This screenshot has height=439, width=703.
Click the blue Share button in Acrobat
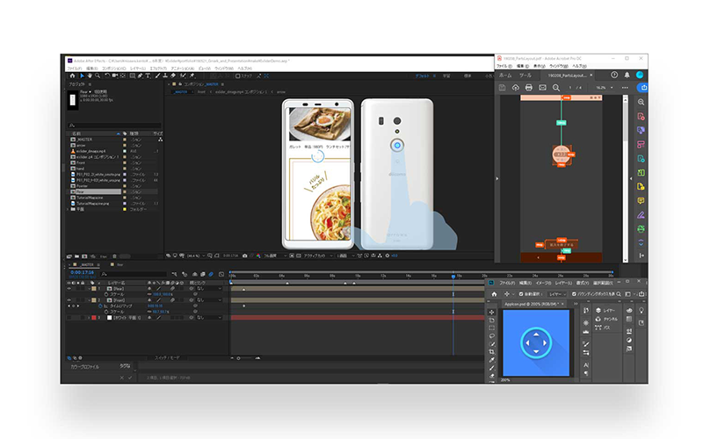(x=643, y=87)
